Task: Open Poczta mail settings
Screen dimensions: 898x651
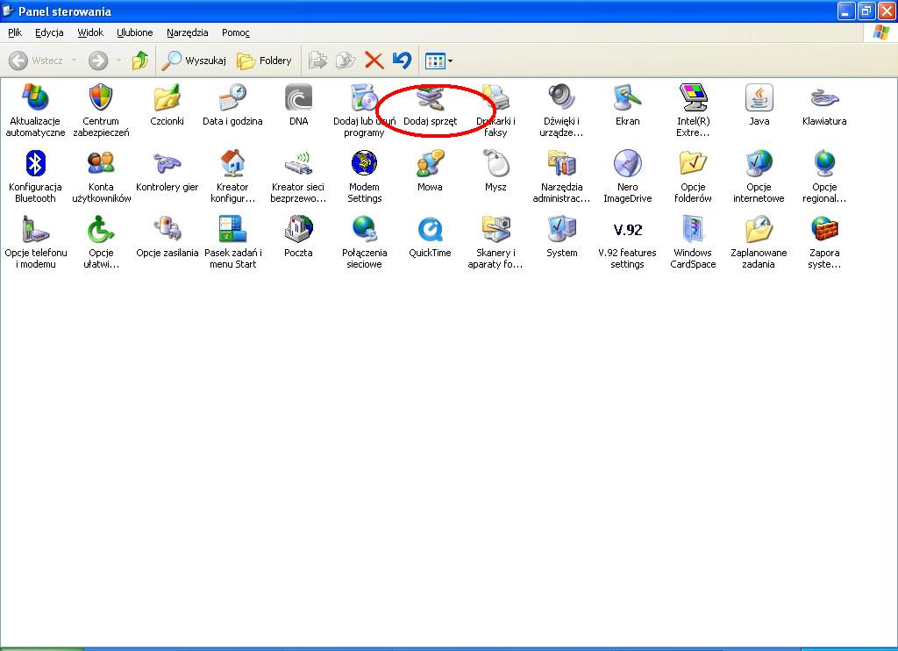Action: 298,237
